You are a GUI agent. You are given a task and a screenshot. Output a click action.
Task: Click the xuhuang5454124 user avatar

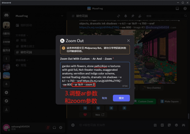(6, 128)
